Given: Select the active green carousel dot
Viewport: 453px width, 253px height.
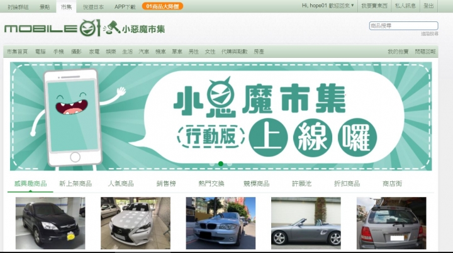Looking at the screenshot, I should pos(221,164).
